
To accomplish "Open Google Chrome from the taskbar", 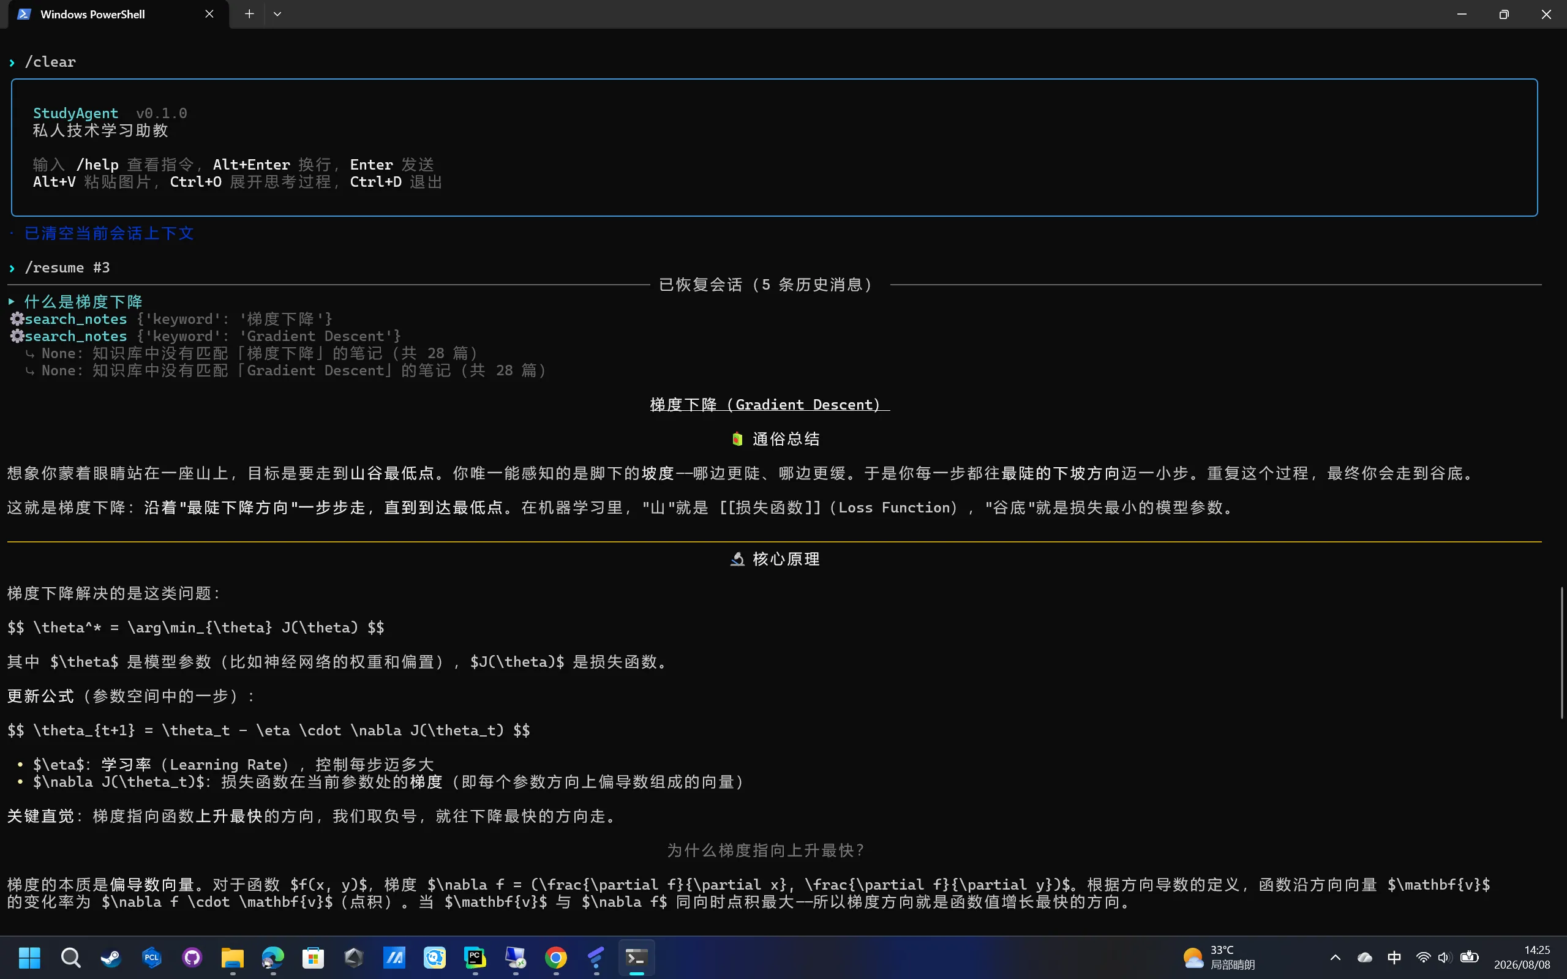I will pyautogui.click(x=555, y=957).
